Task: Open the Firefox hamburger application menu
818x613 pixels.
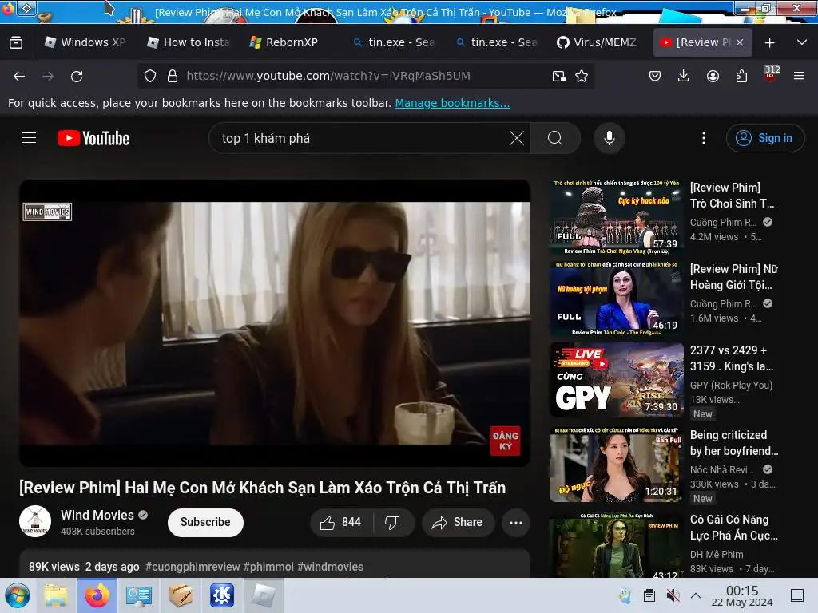Action: [799, 76]
